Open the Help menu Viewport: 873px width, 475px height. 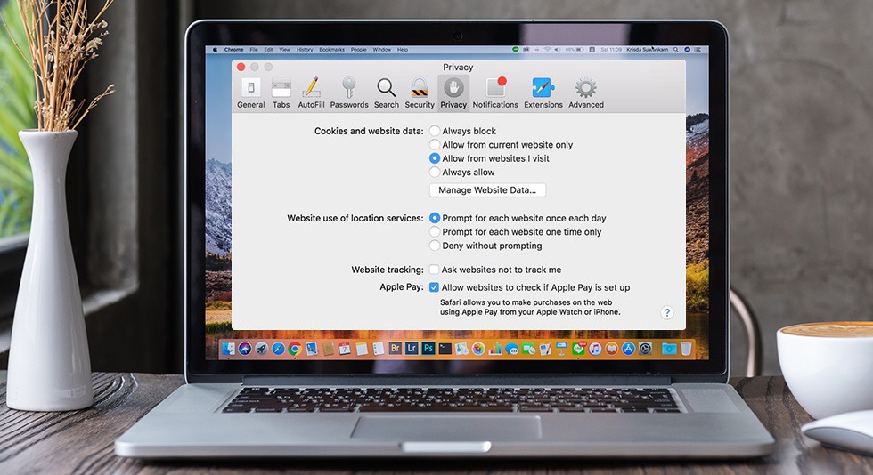(x=403, y=50)
